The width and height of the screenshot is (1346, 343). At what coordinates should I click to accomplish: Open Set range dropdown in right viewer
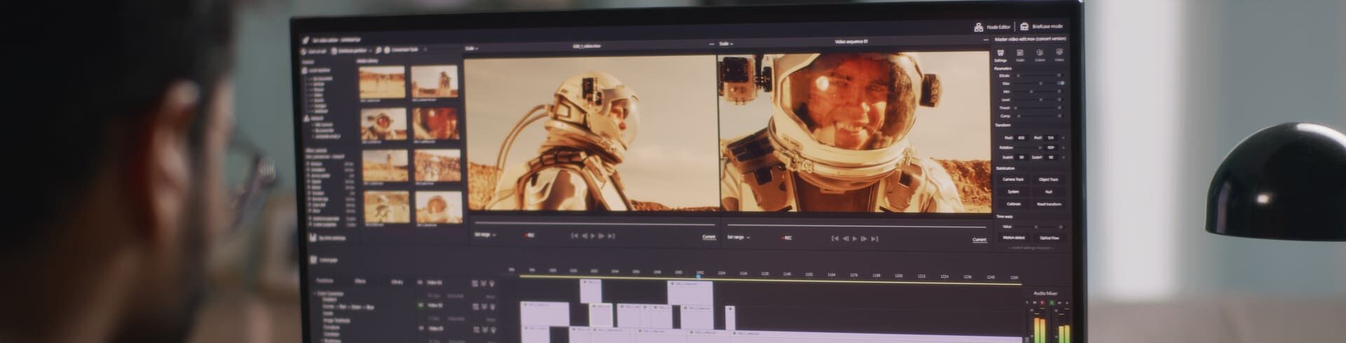coord(738,237)
